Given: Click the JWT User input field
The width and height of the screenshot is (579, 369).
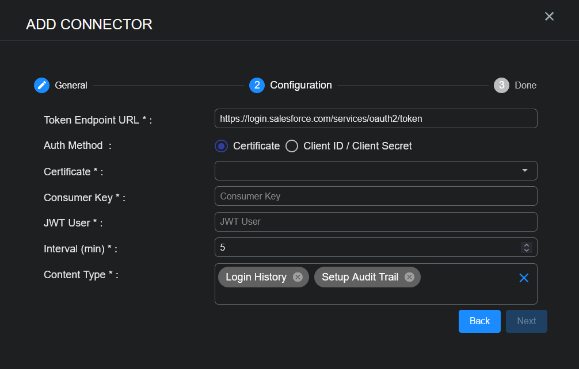Looking at the screenshot, I should coord(375,221).
